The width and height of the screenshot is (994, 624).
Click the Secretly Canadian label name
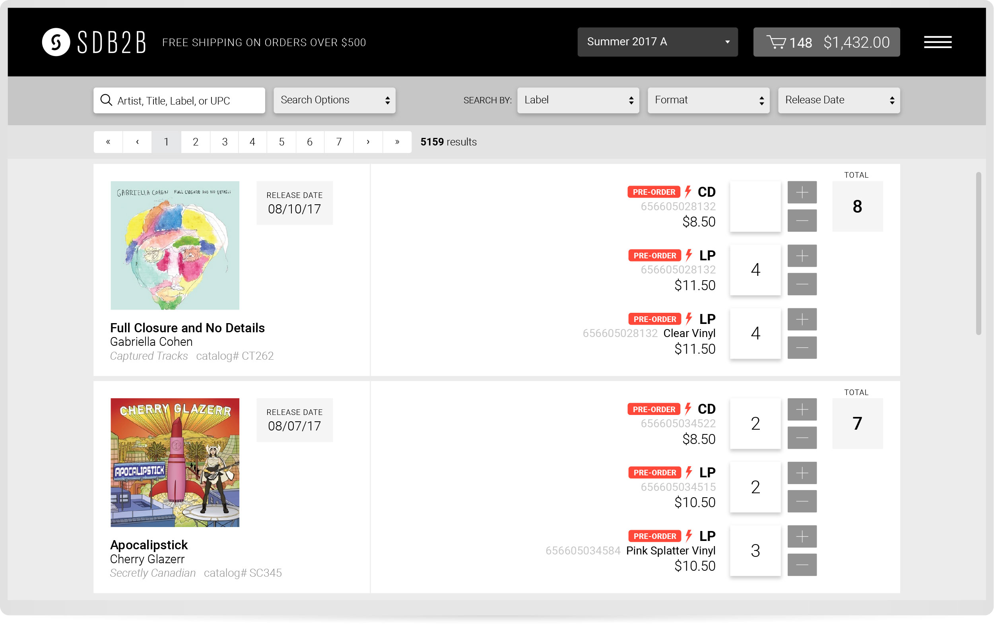click(x=153, y=573)
